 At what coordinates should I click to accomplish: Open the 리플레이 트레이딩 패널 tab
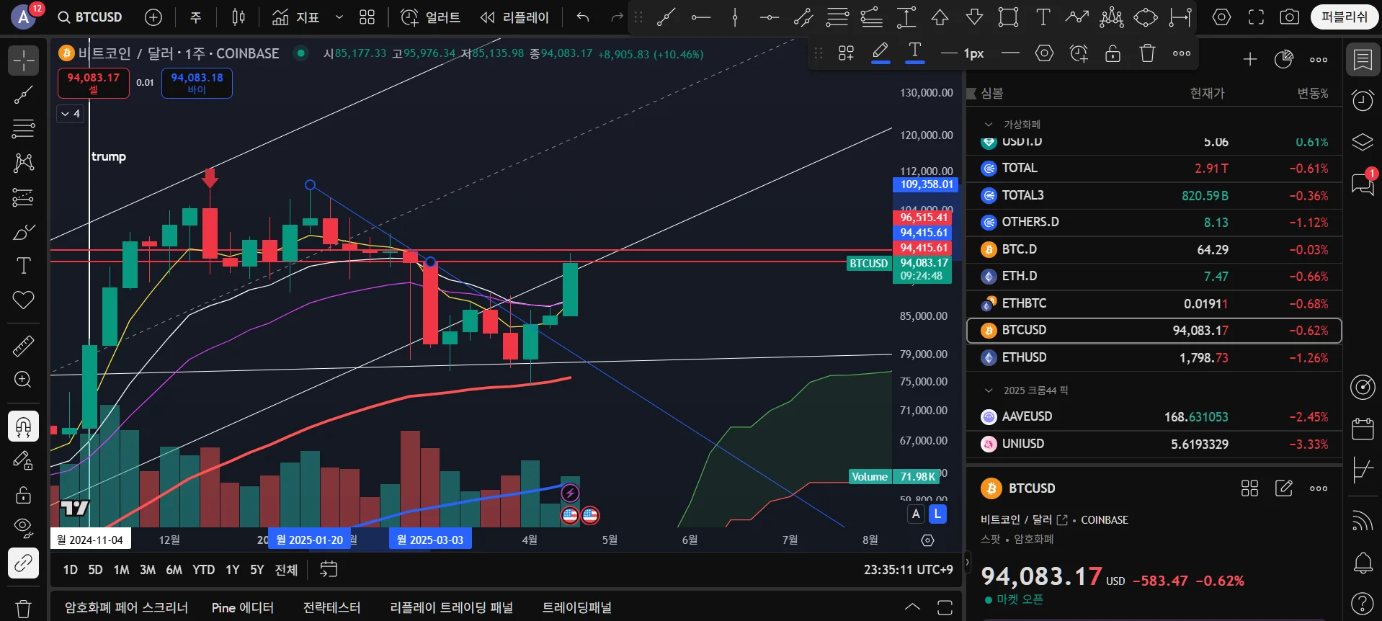(452, 607)
